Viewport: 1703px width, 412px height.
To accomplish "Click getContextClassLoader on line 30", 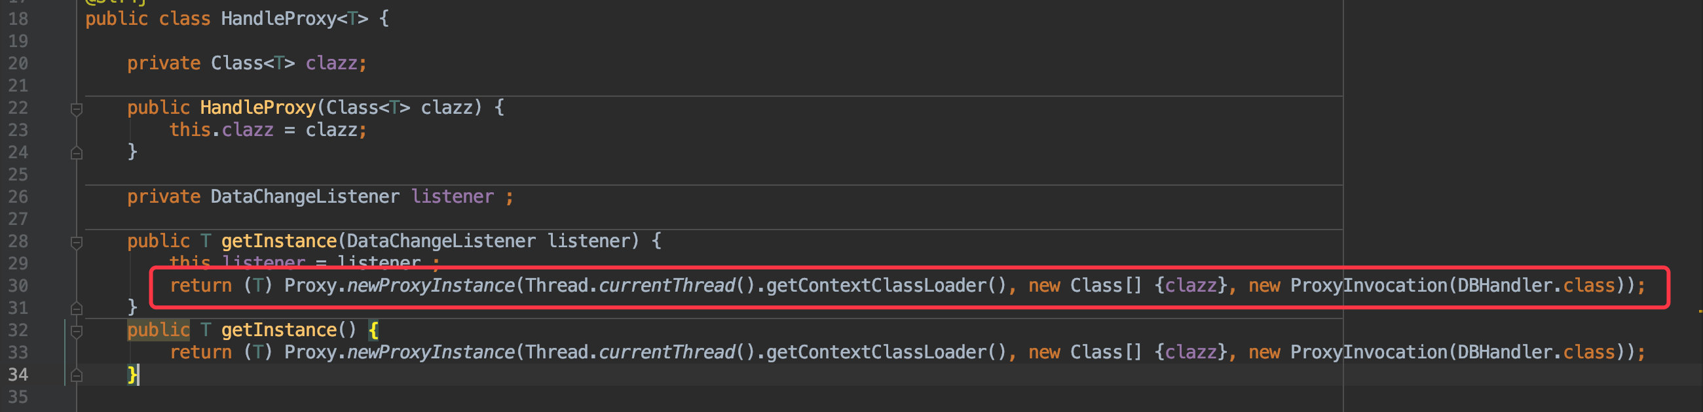I will (x=876, y=286).
